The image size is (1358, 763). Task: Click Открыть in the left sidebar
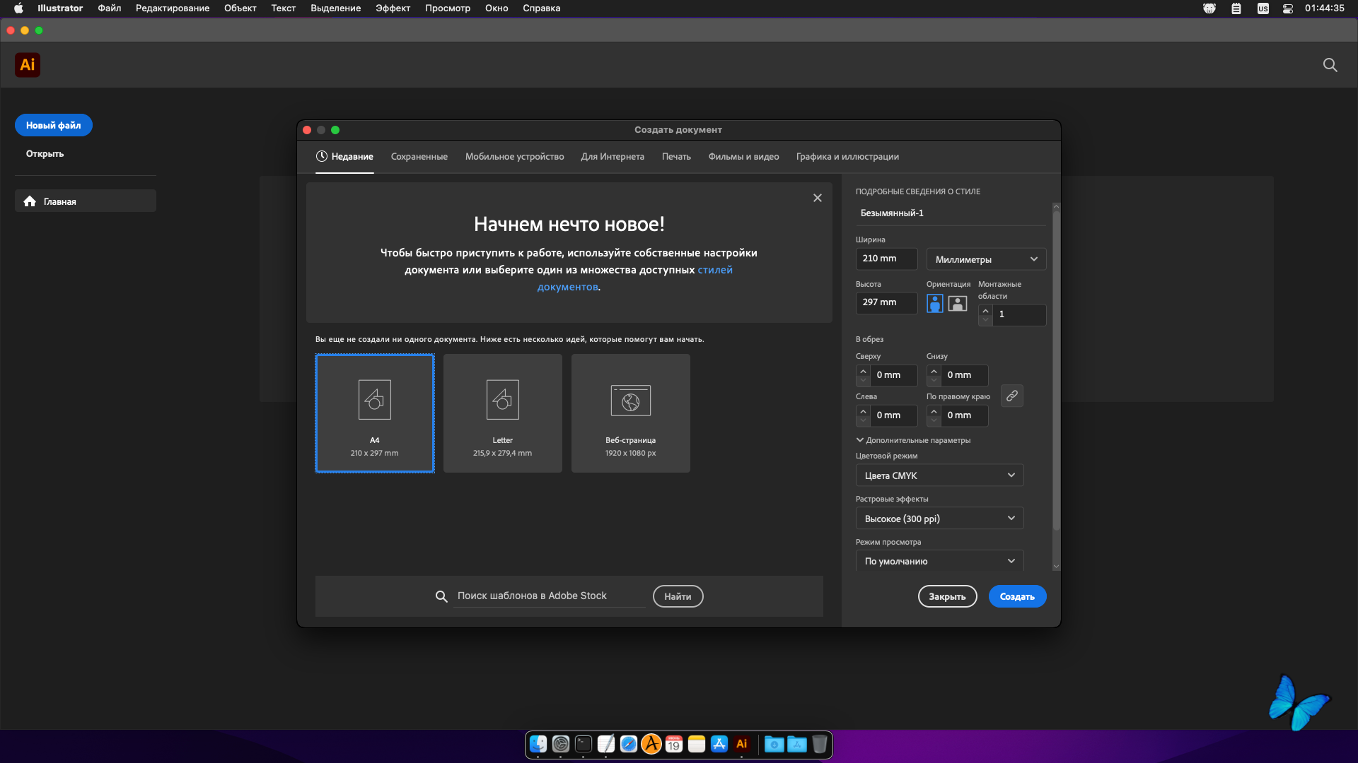[x=45, y=153]
